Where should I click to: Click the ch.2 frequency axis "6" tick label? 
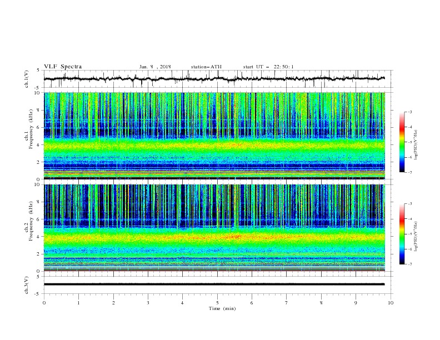[39, 219]
